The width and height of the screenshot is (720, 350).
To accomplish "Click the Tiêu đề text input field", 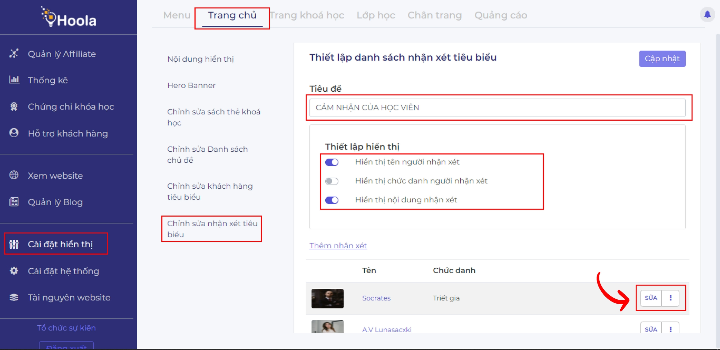I will (x=497, y=108).
